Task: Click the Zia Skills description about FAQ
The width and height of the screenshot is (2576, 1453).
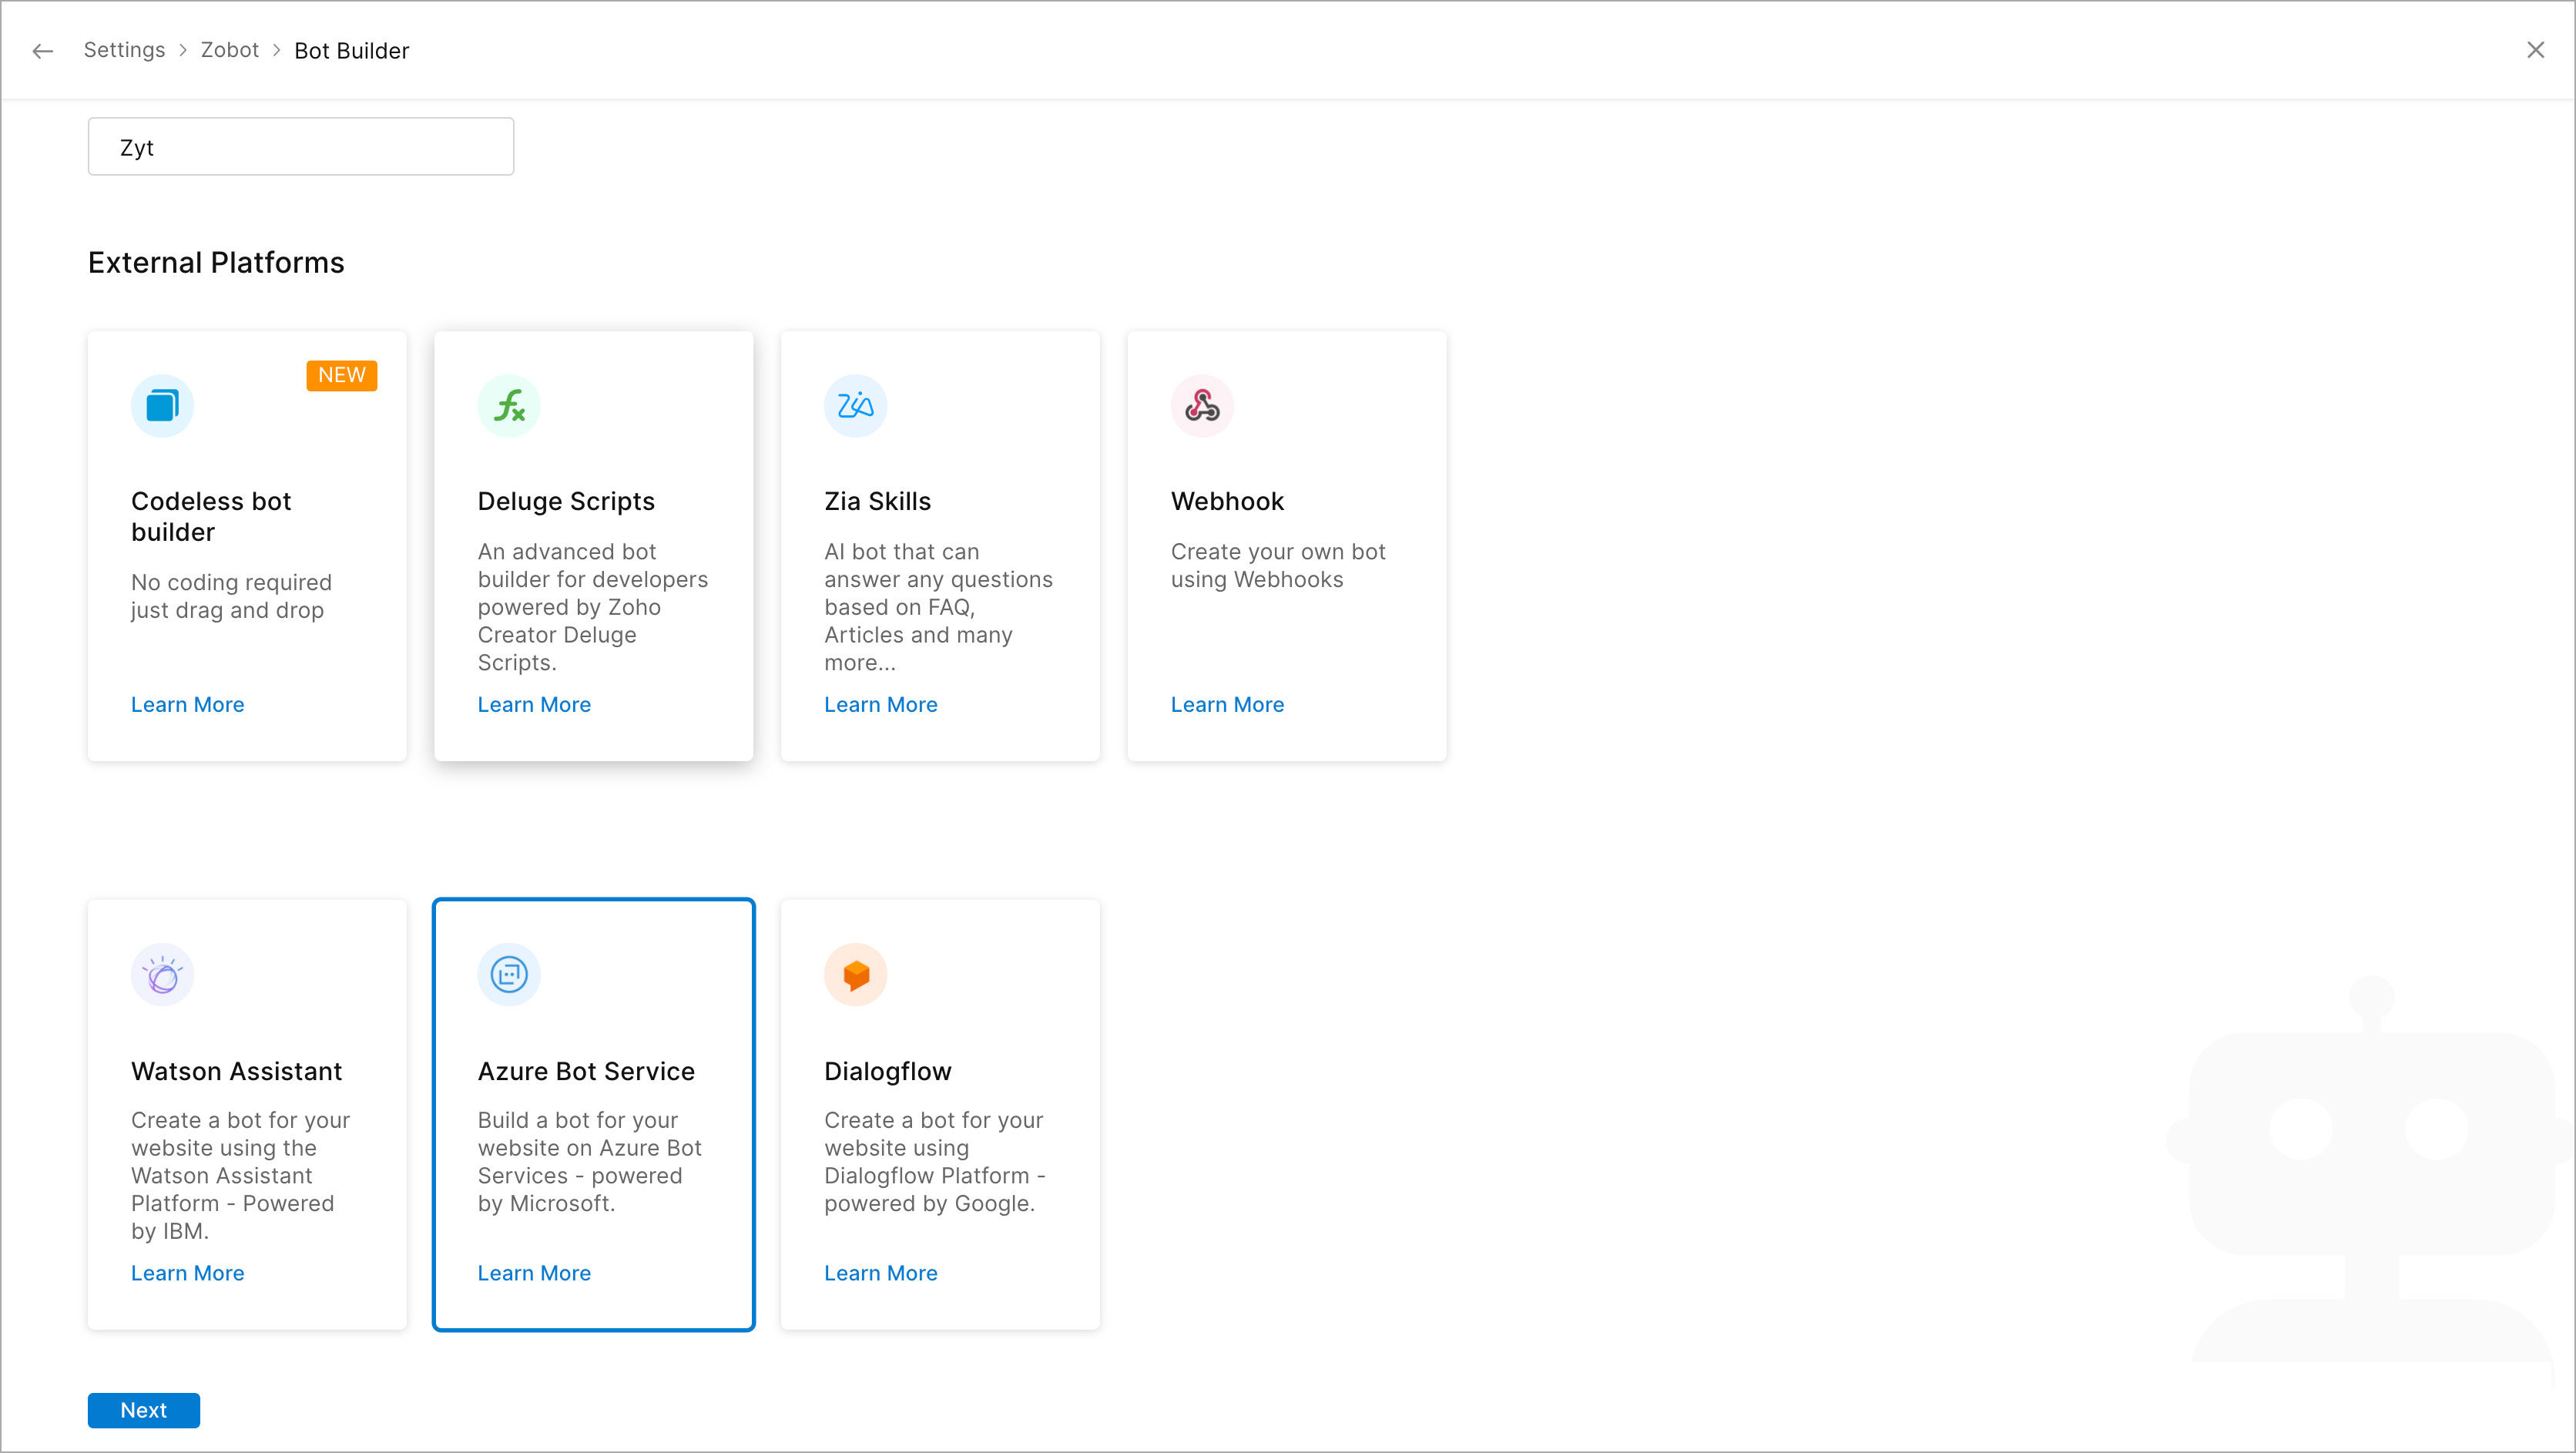Action: pos(938,607)
